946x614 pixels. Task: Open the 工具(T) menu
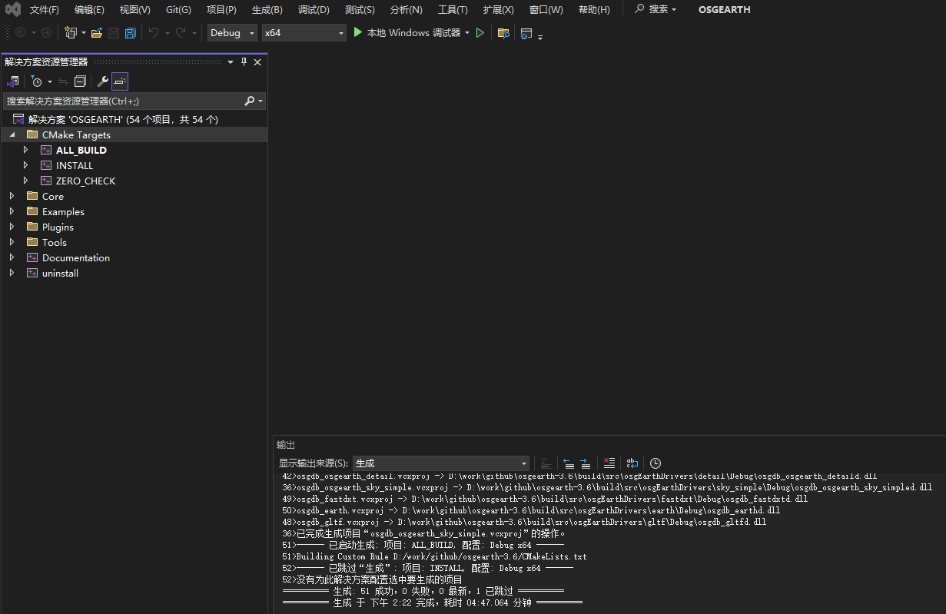pos(453,10)
